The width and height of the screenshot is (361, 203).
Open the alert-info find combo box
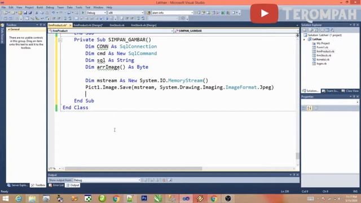coord(172,12)
